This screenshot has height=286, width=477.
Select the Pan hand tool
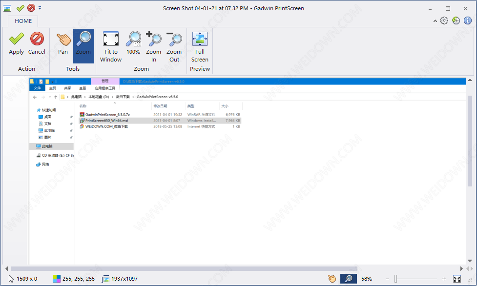[x=63, y=43]
